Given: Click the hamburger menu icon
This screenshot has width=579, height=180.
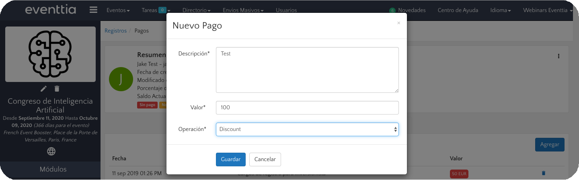Looking at the screenshot, I should (x=93, y=10).
